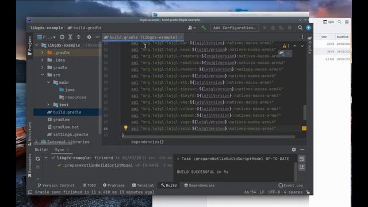
Task: Click Split button in background window
Action: pyautogui.click(x=328, y=22)
